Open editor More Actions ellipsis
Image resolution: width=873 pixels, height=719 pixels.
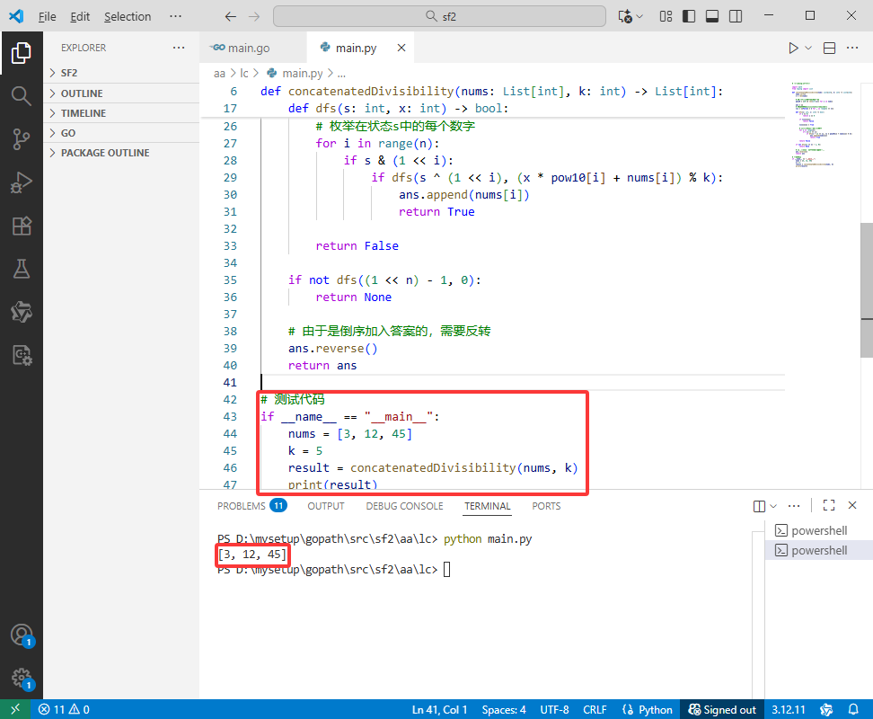[852, 48]
